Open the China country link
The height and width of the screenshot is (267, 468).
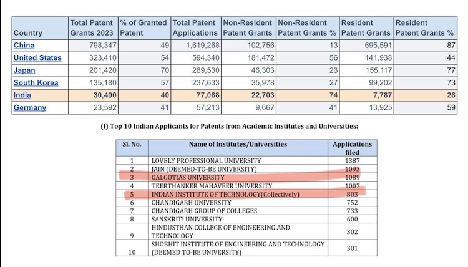click(24, 46)
